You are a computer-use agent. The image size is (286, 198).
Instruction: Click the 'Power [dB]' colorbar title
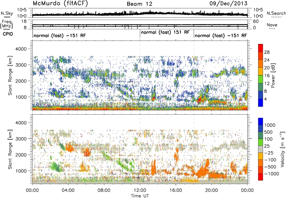click(273, 75)
